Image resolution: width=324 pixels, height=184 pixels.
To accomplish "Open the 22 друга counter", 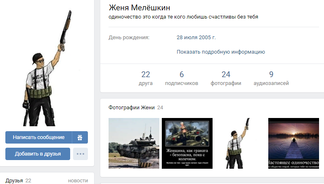I will [146, 78].
